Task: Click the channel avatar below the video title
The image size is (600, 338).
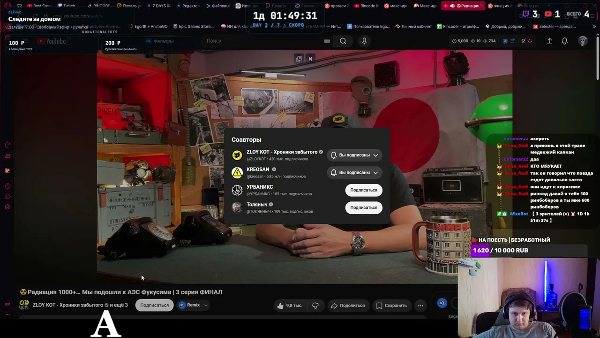Action: point(24,305)
